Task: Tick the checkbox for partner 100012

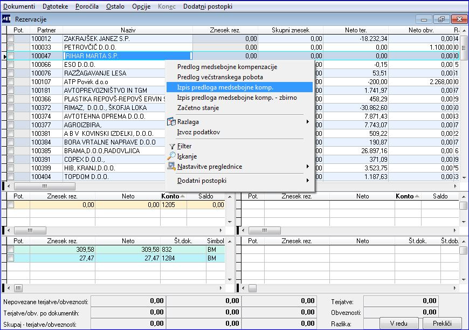Action: (x=11, y=39)
